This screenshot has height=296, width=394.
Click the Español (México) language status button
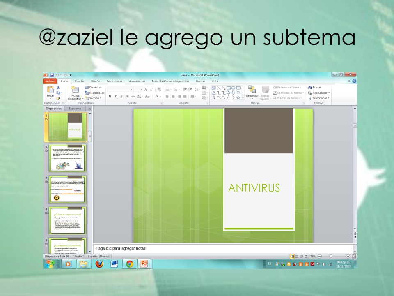[98, 256]
